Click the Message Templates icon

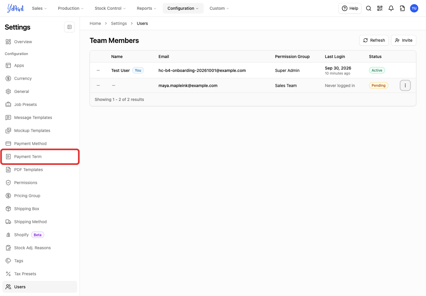8,118
